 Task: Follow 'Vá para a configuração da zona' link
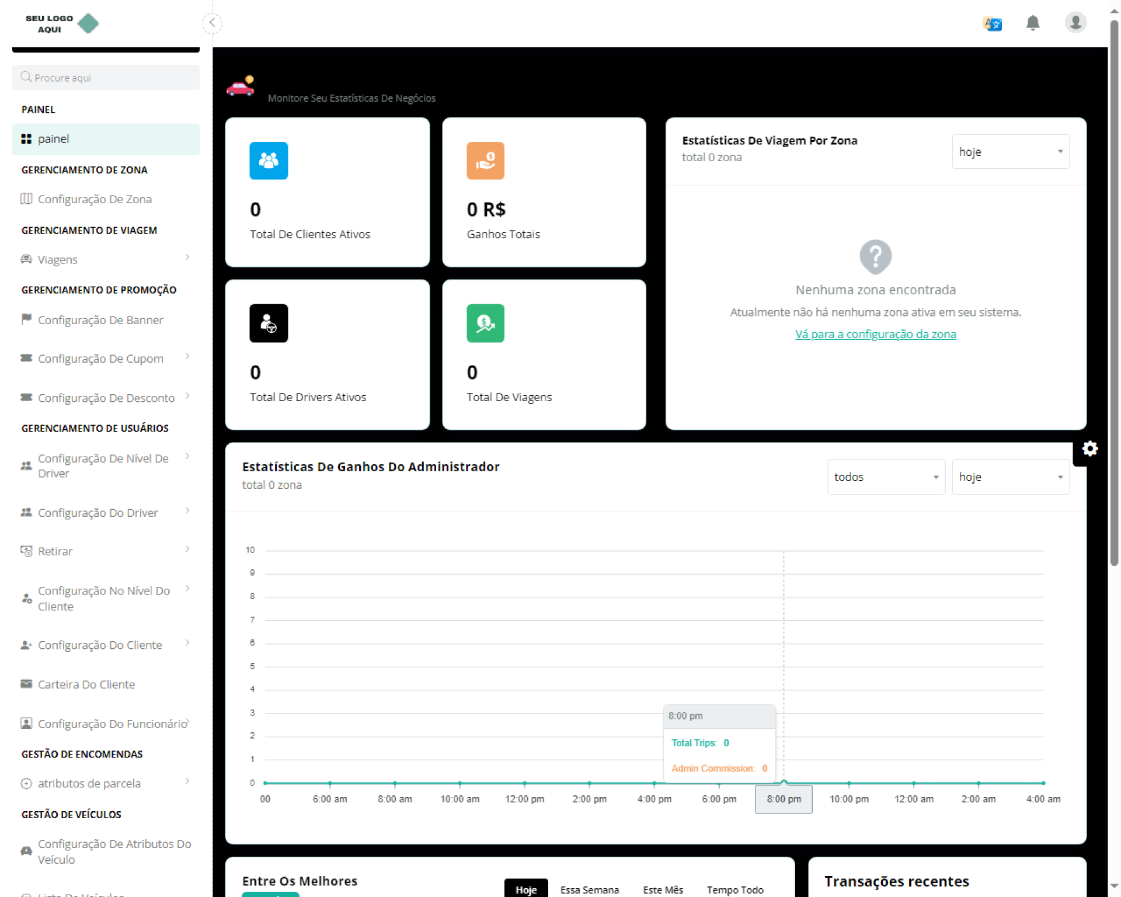(875, 334)
